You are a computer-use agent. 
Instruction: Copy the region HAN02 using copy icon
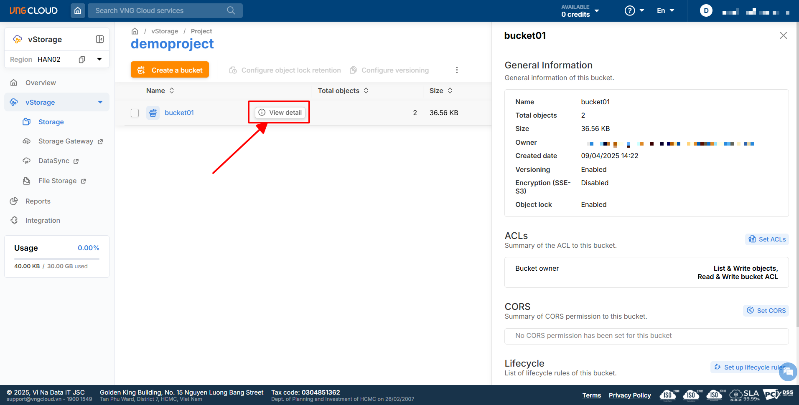pos(82,60)
